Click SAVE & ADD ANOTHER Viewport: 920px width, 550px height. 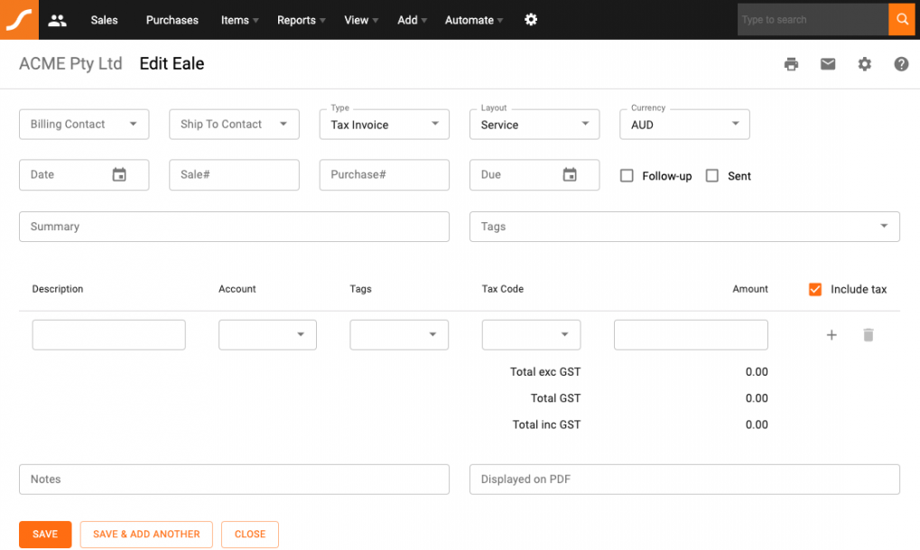(x=145, y=534)
